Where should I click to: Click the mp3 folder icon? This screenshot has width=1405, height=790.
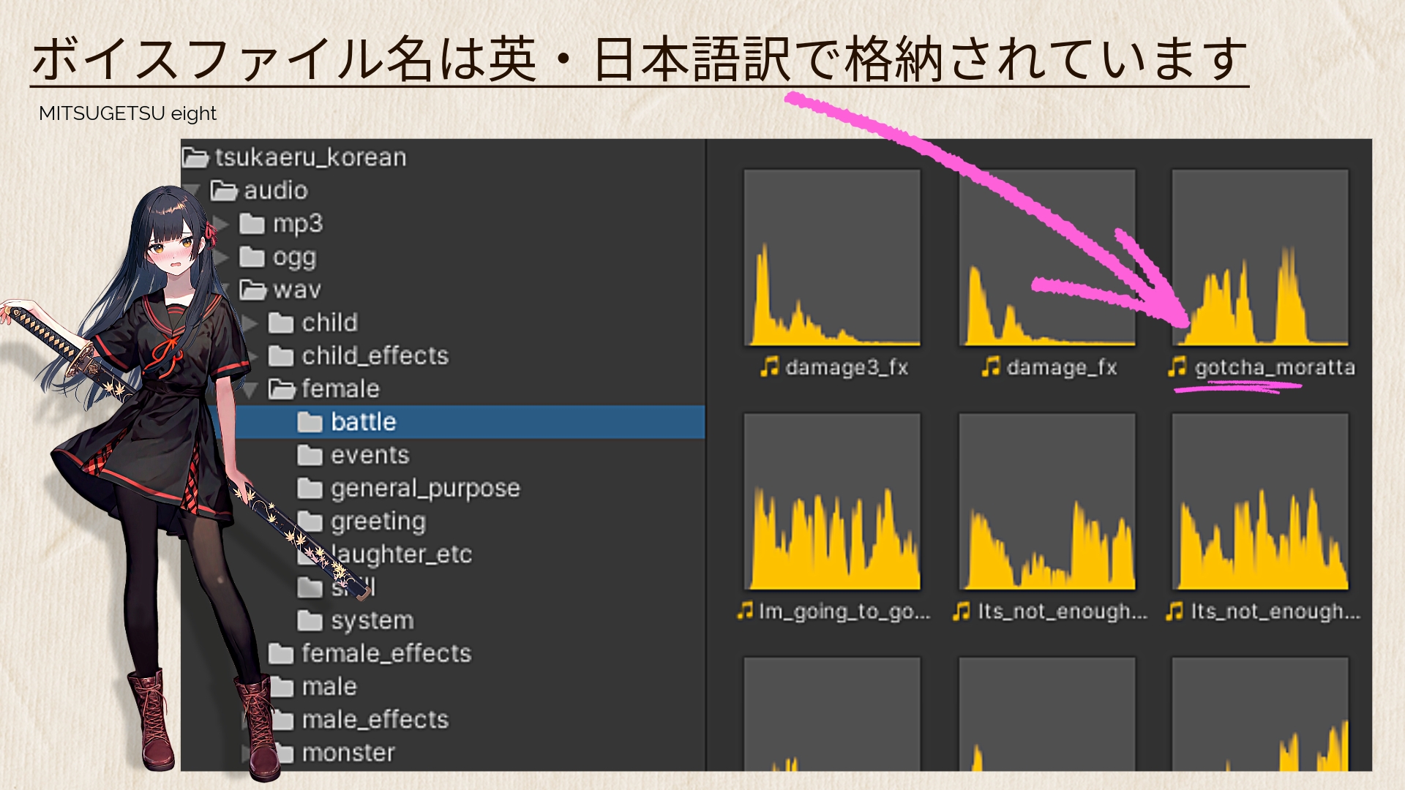(252, 224)
